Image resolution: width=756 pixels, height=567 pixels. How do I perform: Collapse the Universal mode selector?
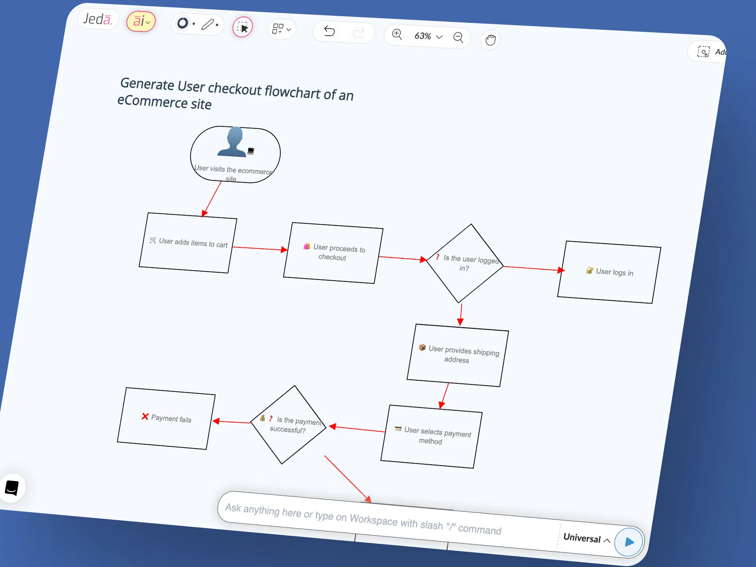click(607, 541)
